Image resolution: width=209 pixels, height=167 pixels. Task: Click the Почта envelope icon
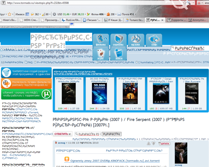pos(119,14)
